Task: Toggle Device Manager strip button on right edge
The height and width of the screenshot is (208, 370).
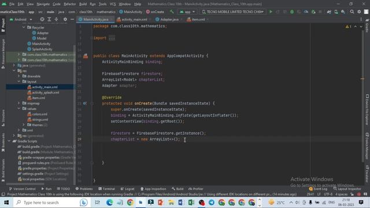Action: coord(367,146)
